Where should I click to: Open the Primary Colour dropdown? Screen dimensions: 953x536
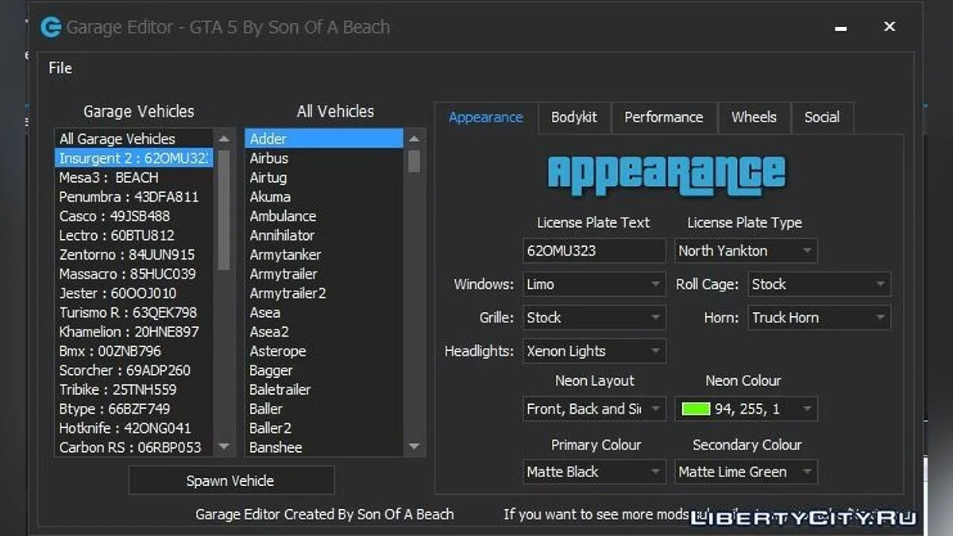click(594, 472)
